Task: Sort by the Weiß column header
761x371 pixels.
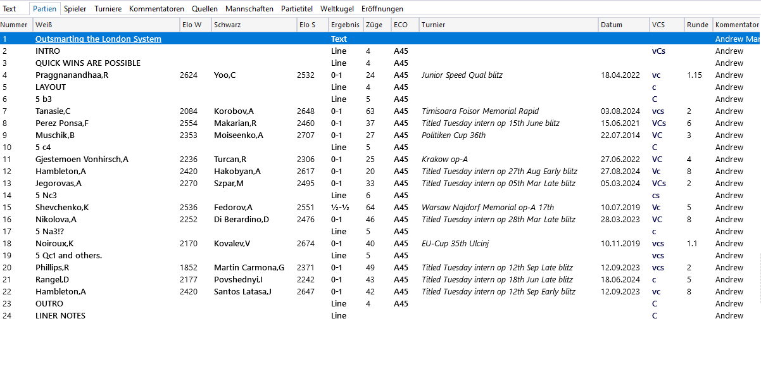Action: pos(44,25)
